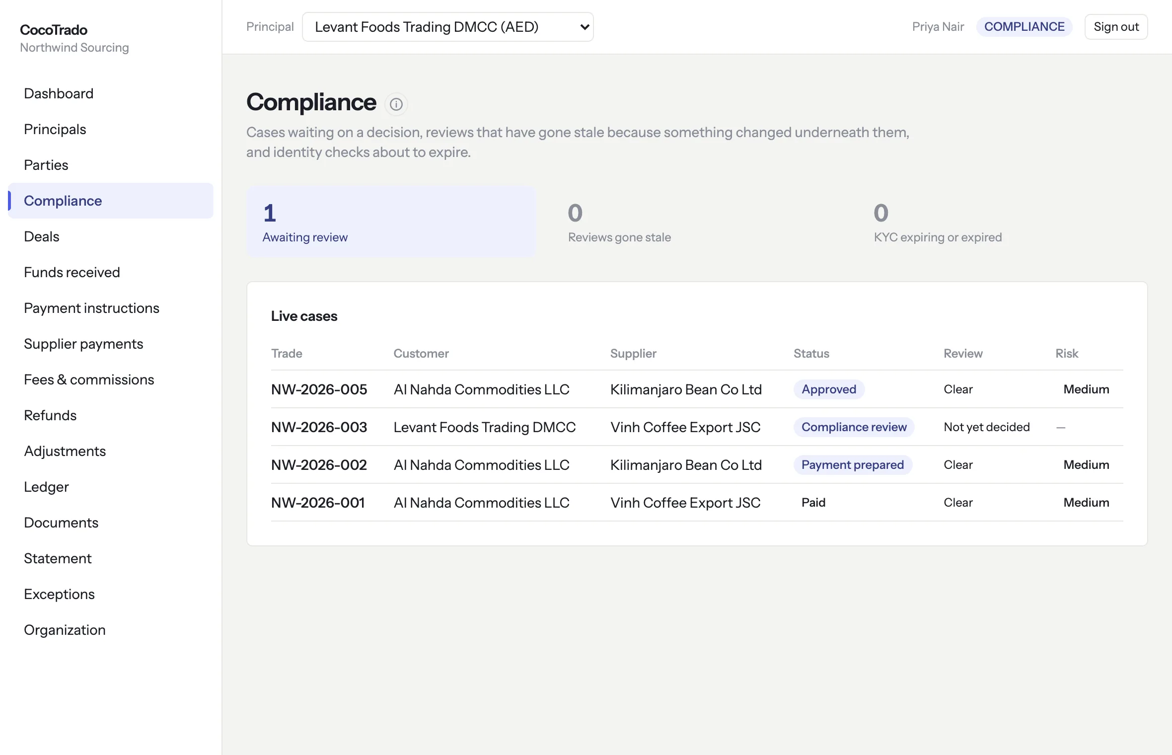The width and height of the screenshot is (1172, 755).
Task: Click Clear review in NW-2026-001 row
Action: tap(958, 503)
